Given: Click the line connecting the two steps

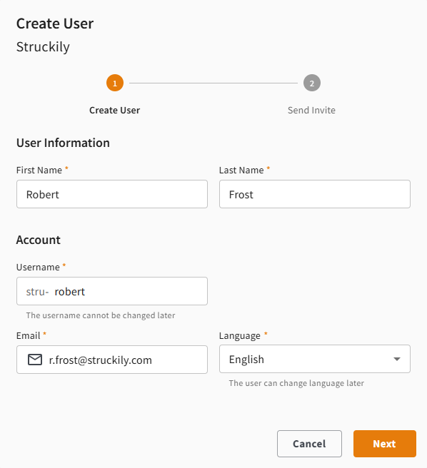Looking at the screenshot, I should pyautogui.click(x=213, y=83).
